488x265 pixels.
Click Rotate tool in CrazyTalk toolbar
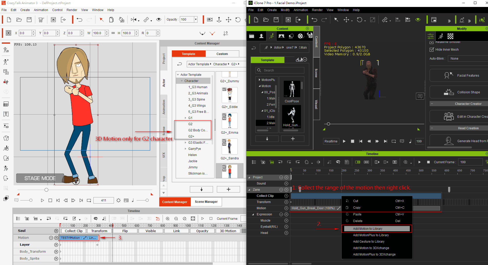[238, 20]
